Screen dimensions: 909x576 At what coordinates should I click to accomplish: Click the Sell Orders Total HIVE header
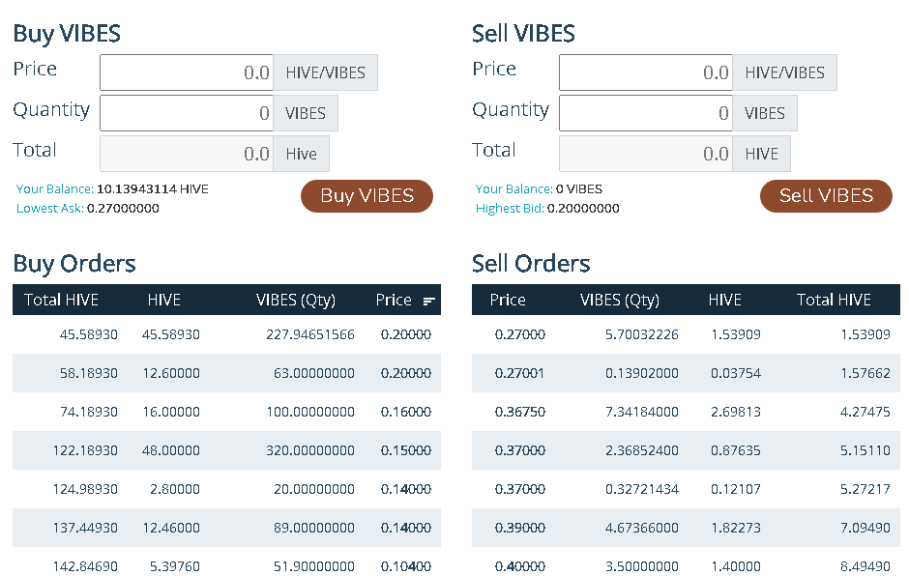coord(834,300)
